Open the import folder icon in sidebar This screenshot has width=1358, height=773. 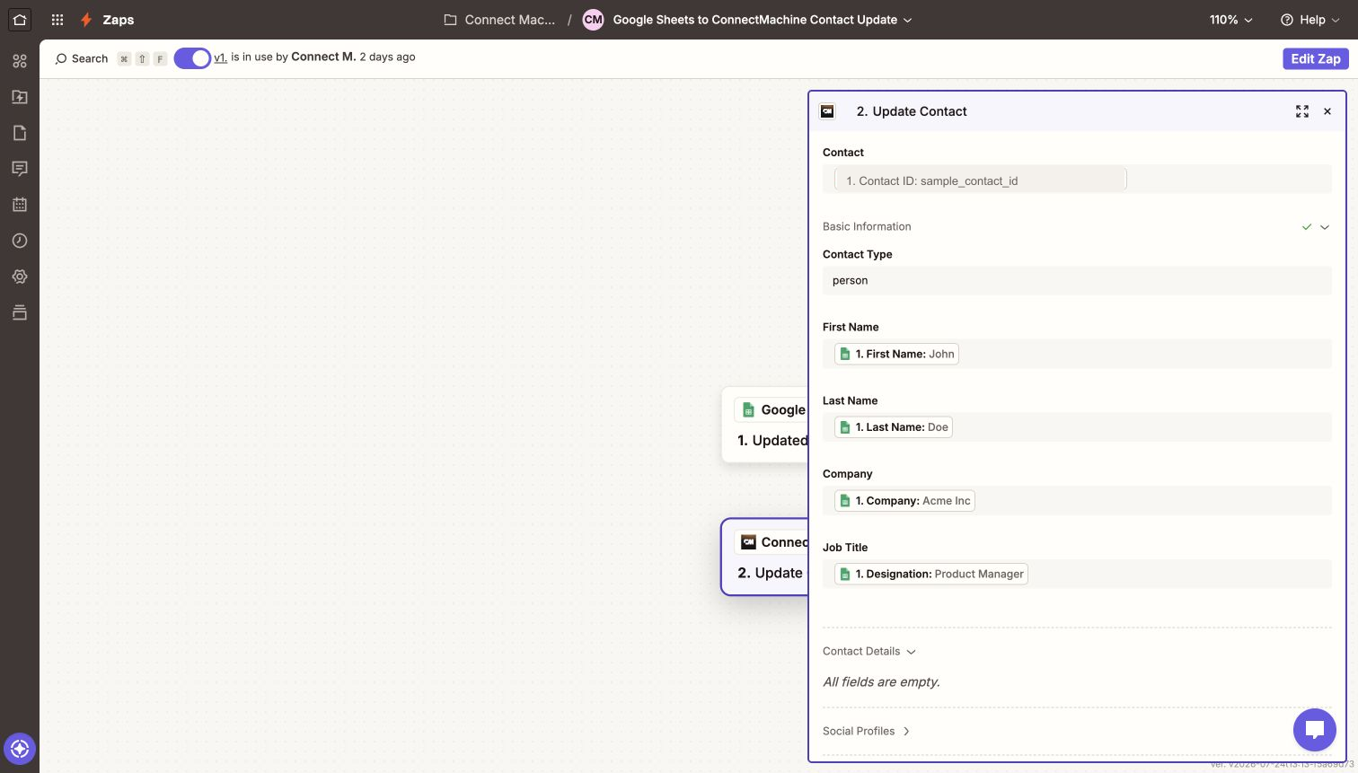tap(20, 97)
